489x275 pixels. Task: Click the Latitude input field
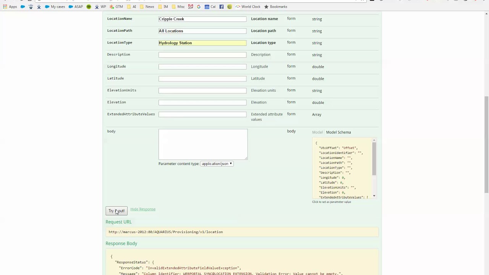(202, 79)
